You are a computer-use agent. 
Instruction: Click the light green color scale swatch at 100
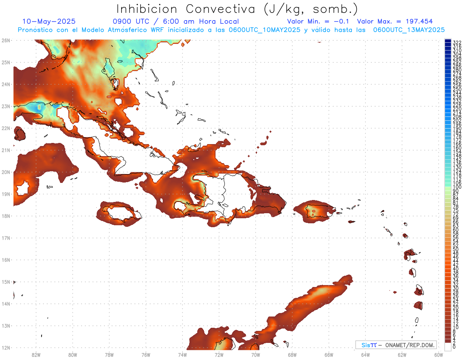coord(448,190)
